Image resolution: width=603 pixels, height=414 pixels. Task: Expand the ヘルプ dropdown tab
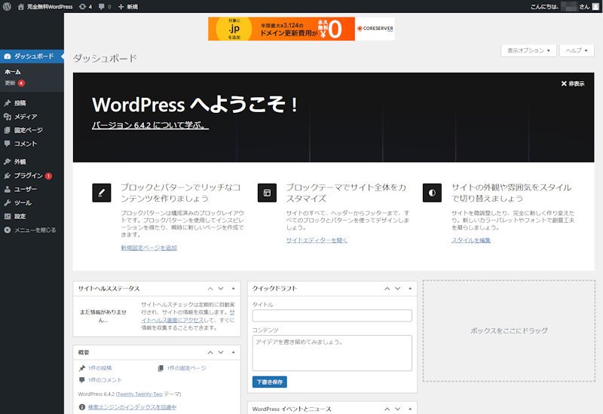coord(577,50)
